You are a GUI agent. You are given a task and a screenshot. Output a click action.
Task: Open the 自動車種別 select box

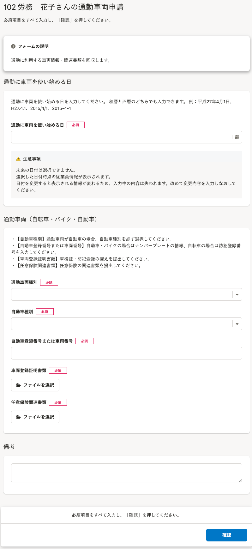[x=122, y=324]
